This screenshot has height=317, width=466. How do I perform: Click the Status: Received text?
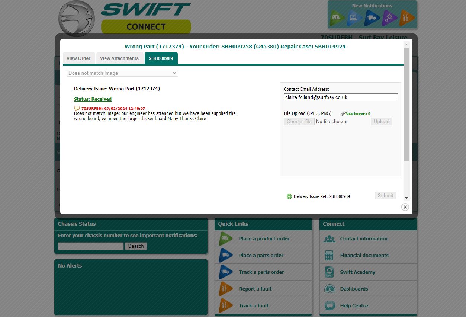[93, 99]
